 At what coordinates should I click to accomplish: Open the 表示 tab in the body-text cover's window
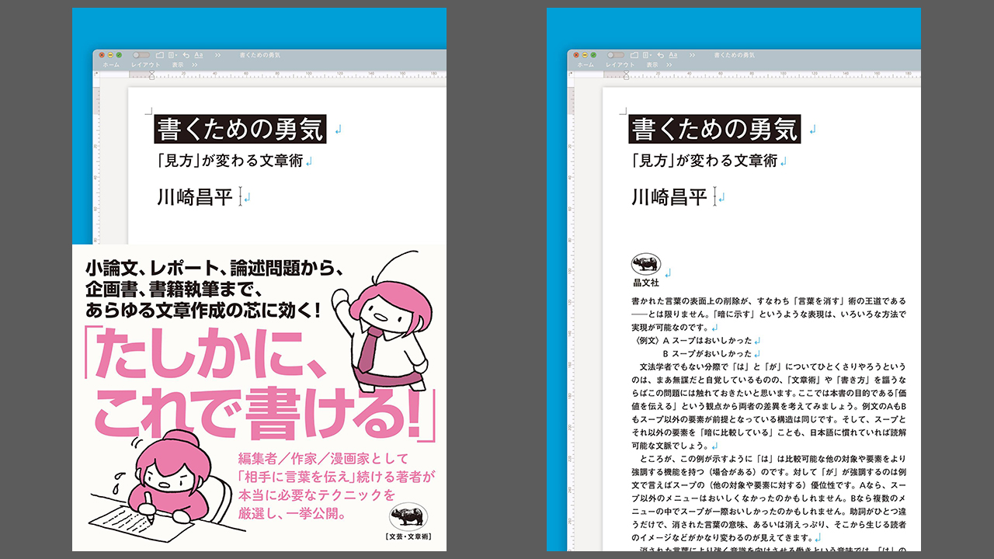coord(652,65)
